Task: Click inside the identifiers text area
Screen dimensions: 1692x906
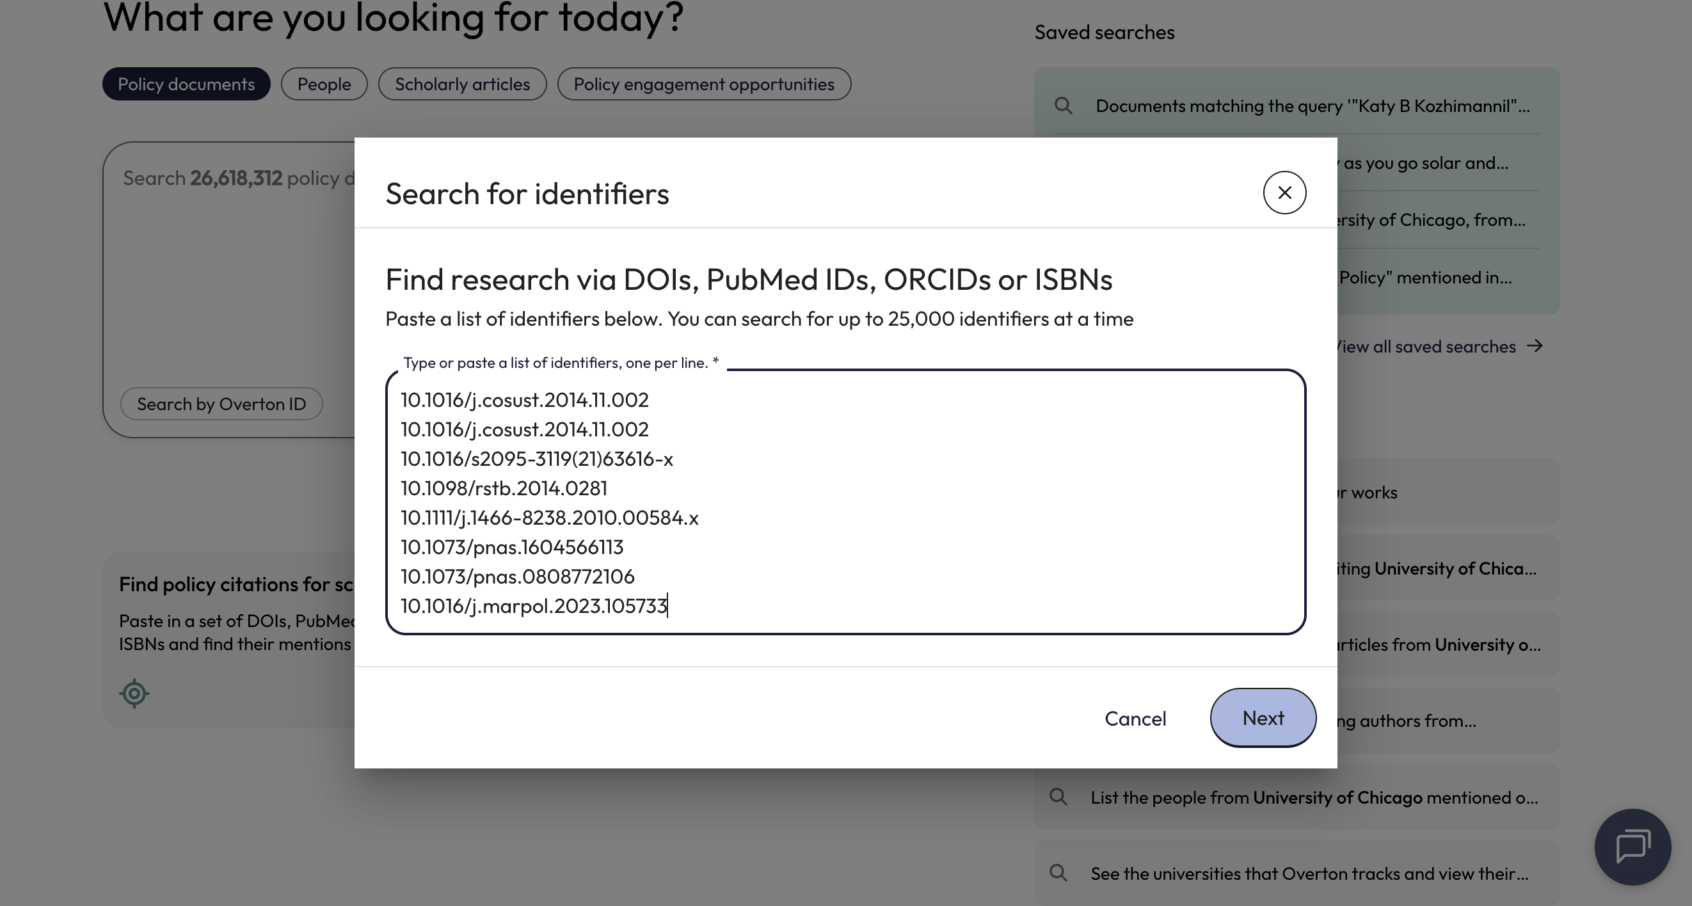Action: pyautogui.click(x=845, y=502)
